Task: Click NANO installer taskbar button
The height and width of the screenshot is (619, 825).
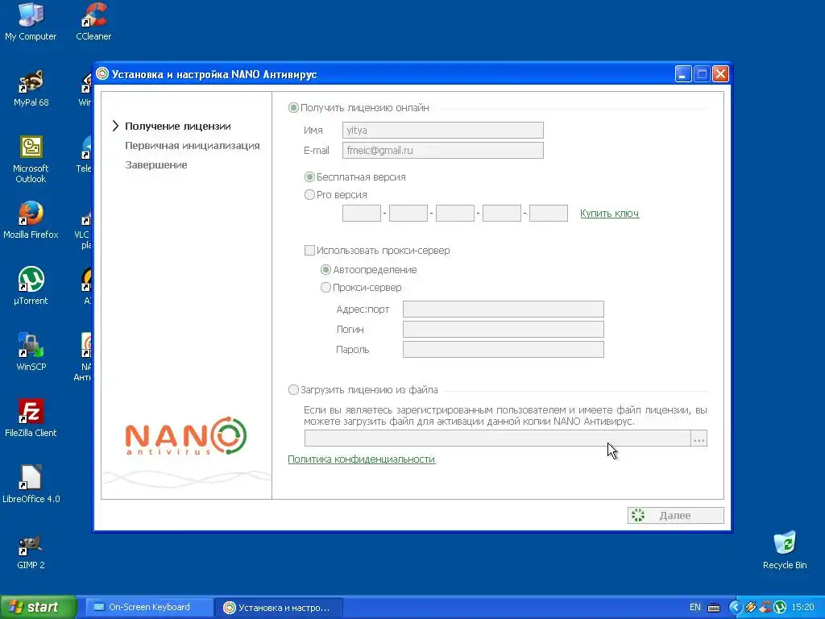Action: [x=279, y=608]
